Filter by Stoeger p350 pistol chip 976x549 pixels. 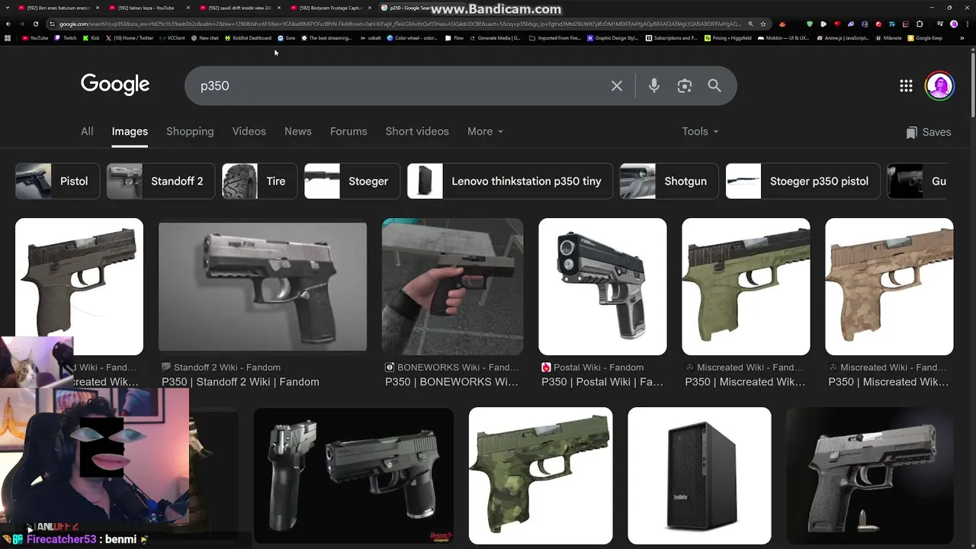(803, 181)
